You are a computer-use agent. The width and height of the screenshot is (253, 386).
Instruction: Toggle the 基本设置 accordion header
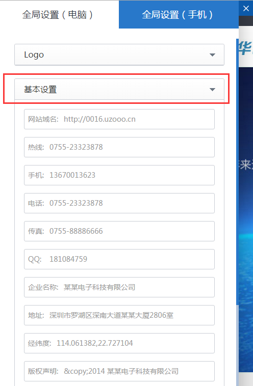coord(119,89)
